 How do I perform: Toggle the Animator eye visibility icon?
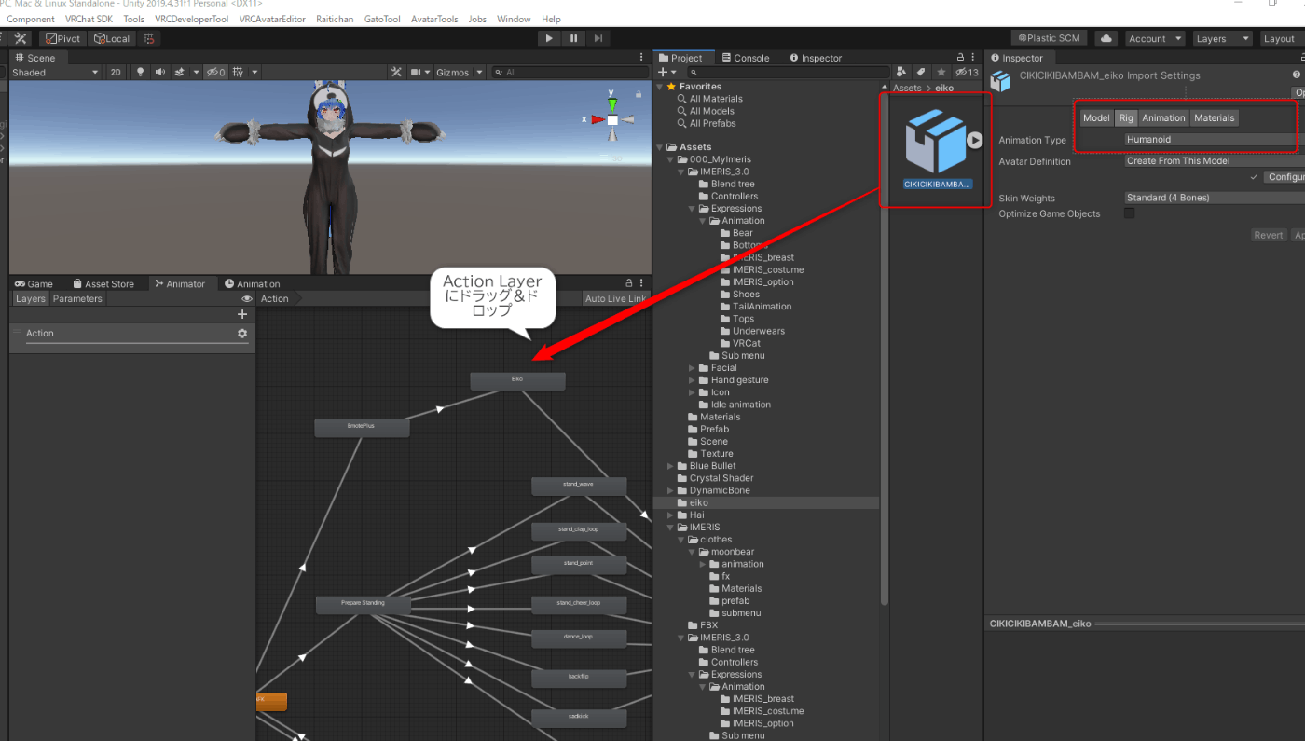(x=247, y=299)
